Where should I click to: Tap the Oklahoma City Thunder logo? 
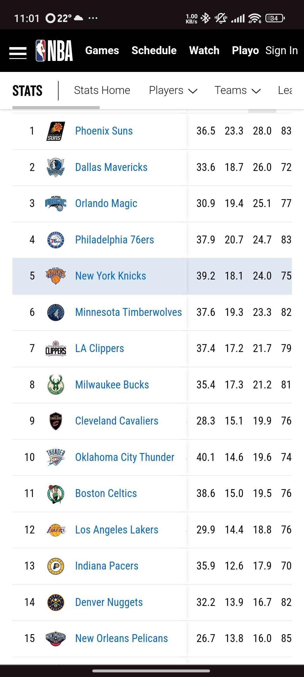click(56, 457)
